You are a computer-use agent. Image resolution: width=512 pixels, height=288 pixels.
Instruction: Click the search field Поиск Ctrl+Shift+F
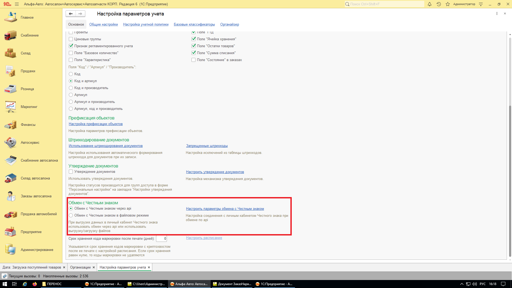pyautogui.click(x=384, y=4)
